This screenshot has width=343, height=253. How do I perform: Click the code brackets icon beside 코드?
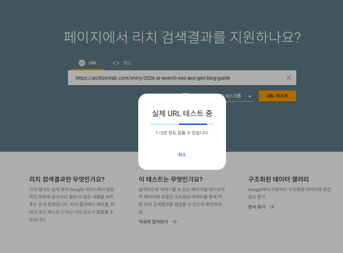116,63
